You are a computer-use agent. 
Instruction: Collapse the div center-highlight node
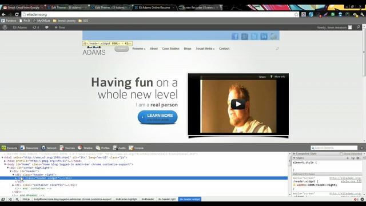[7, 168]
